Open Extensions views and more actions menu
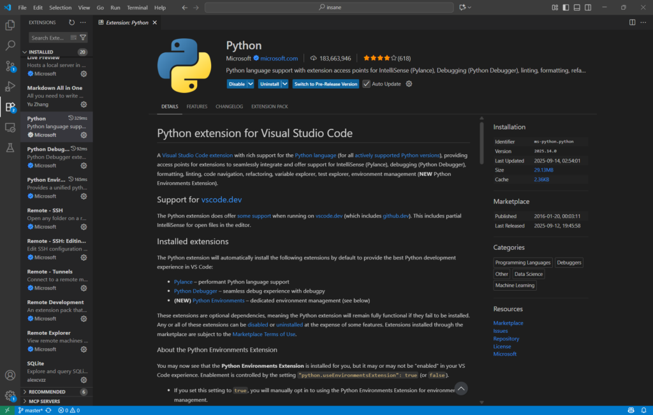The width and height of the screenshot is (653, 415). [83, 22]
